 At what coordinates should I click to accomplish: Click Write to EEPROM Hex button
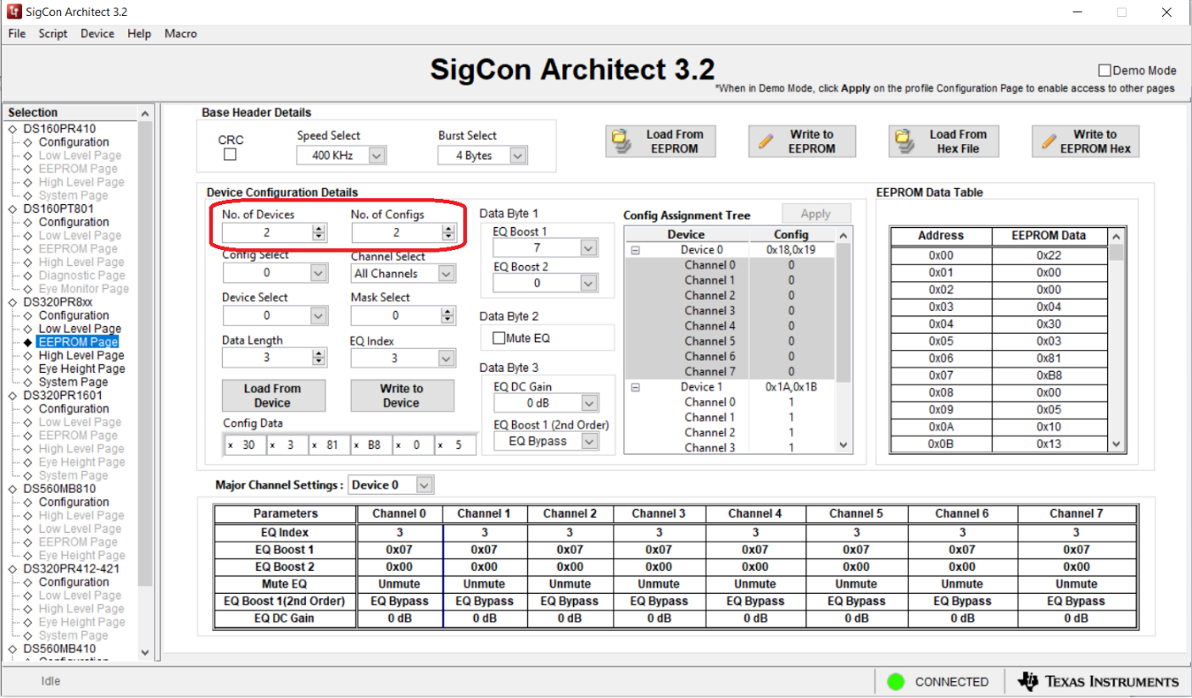(x=1085, y=141)
